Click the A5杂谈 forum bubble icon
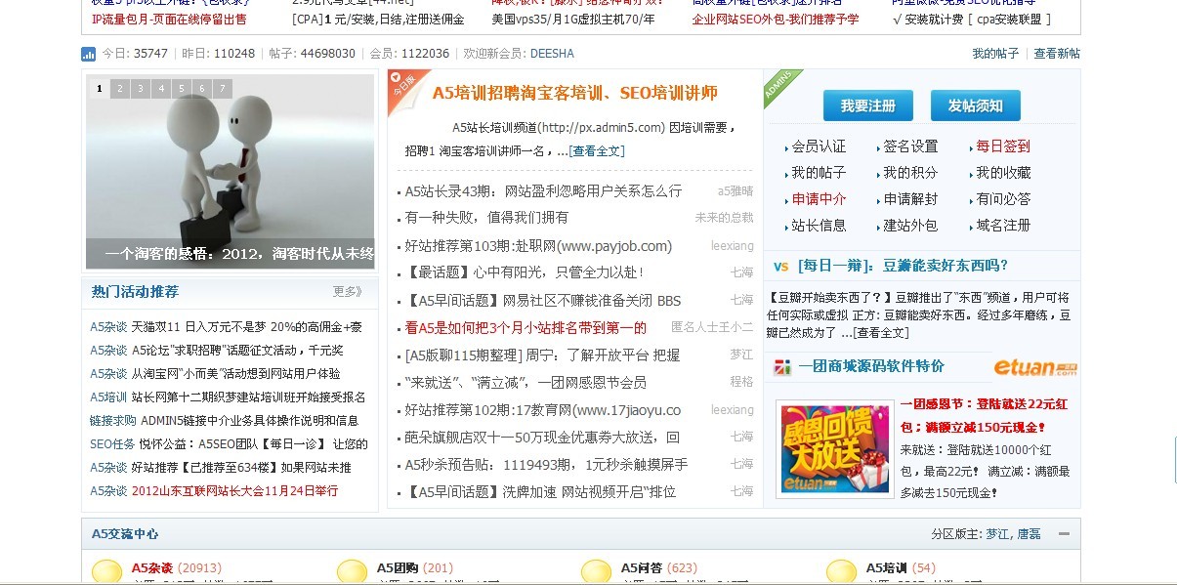Viewport: 1177px width, 585px height. coord(106,573)
